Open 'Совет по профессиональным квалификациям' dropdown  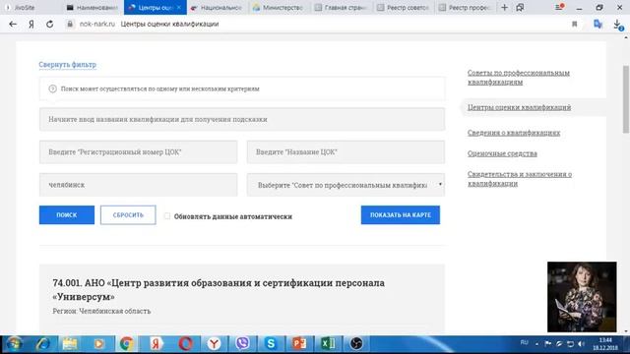[346, 185]
